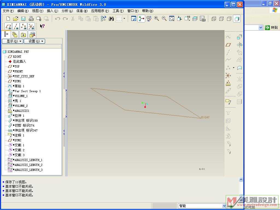280x210 pixels.
Task: Toggle datum points display
Action: pos(24,26)
